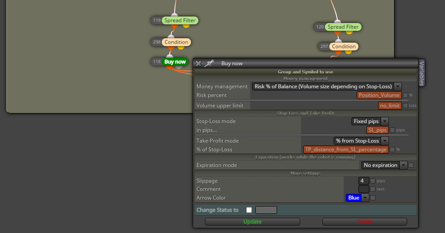Tick the Slippage pips checkbox

click(373, 181)
